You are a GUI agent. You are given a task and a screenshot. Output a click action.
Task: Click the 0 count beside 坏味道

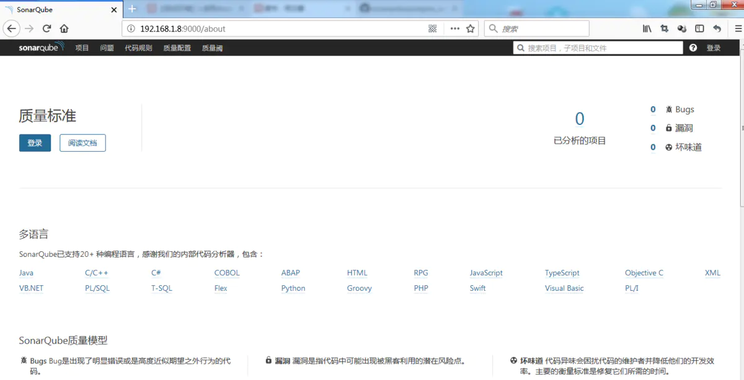click(653, 147)
